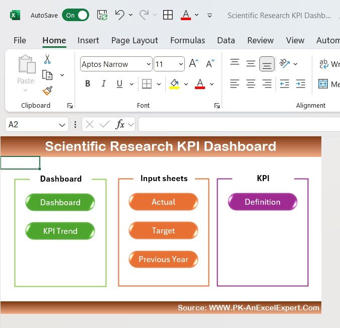Image resolution: width=340 pixels, height=328 pixels.
Task: Open the Data tab
Action: tap(226, 40)
